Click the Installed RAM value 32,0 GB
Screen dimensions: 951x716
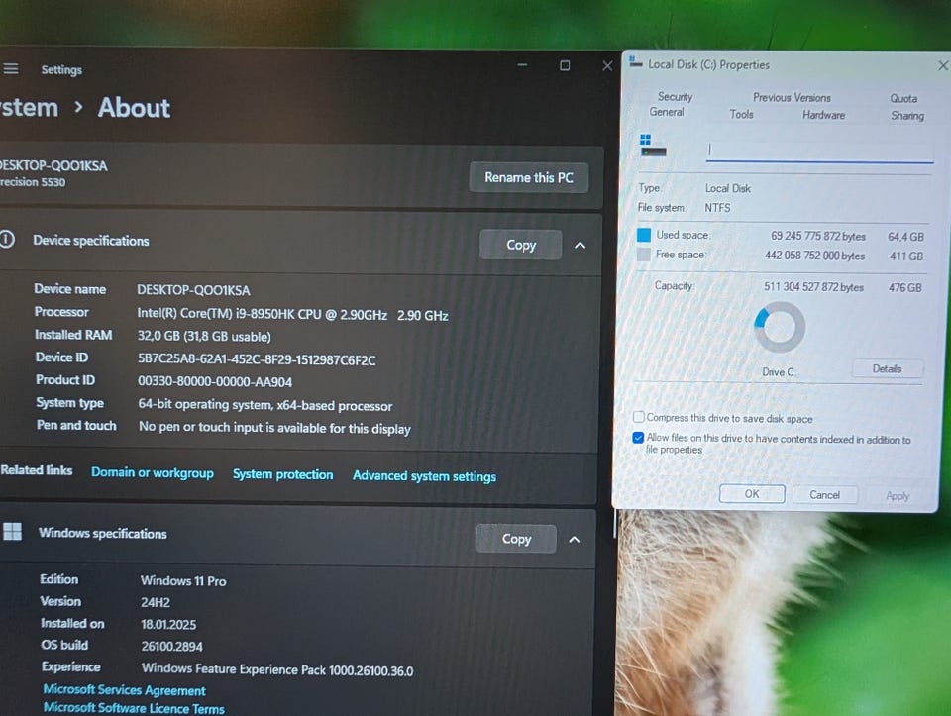pyautogui.click(x=204, y=337)
